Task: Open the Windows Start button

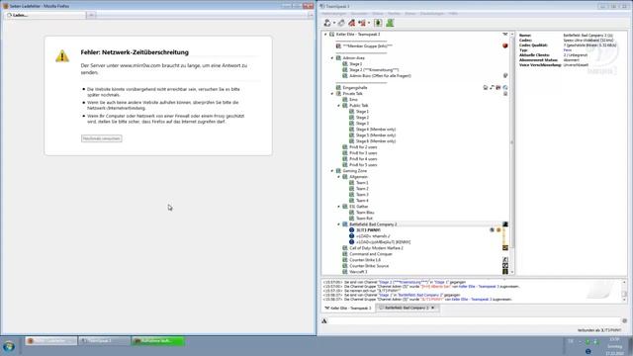Action: click(x=9, y=346)
